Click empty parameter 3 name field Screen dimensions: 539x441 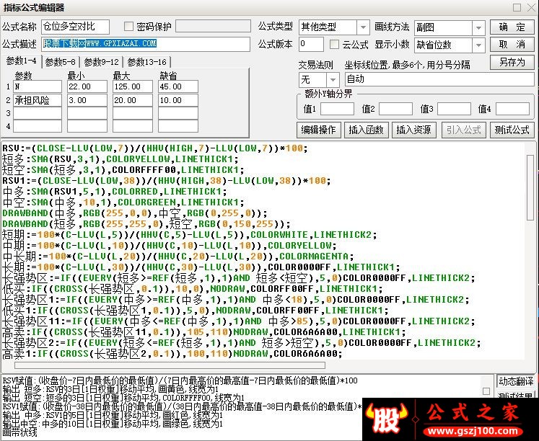point(38,113)
